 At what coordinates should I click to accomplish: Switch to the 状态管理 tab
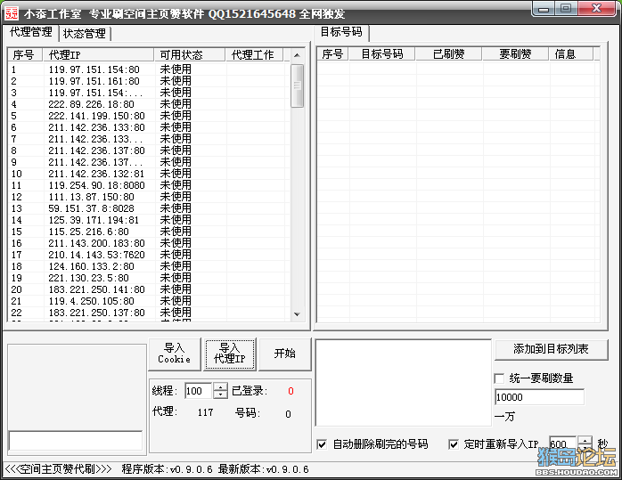pos(85,34)
